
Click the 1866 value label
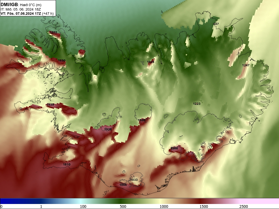click(x=123, y=185)
